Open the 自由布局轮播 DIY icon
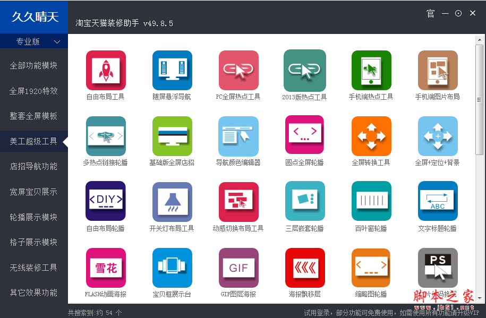 pos(106,201)
